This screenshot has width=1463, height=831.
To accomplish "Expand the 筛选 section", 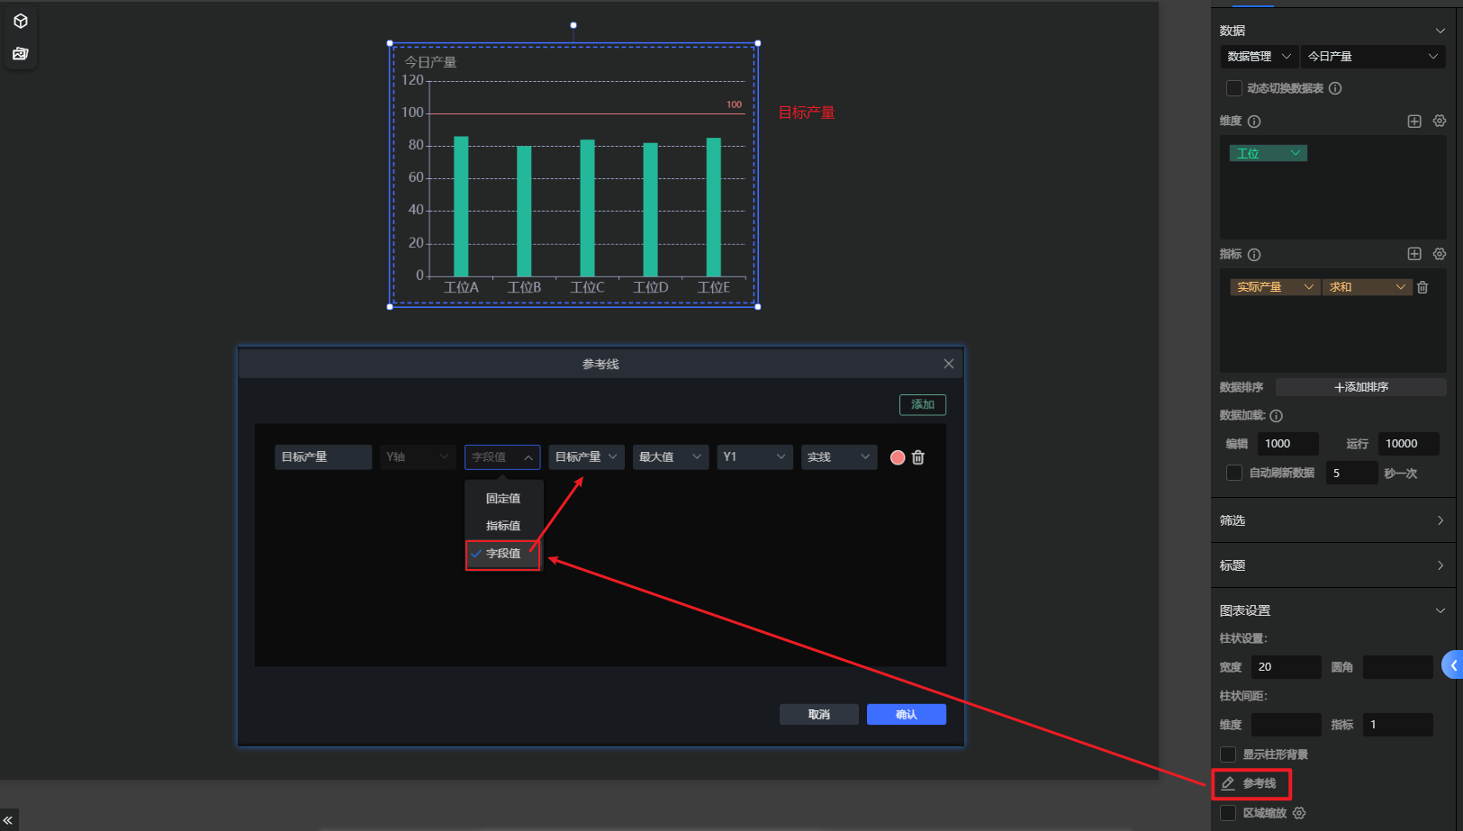I will coord(1332,520).
